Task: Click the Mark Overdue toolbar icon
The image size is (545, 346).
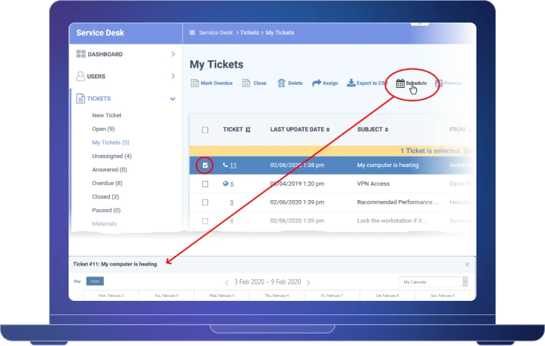Action: pos(194,83)
